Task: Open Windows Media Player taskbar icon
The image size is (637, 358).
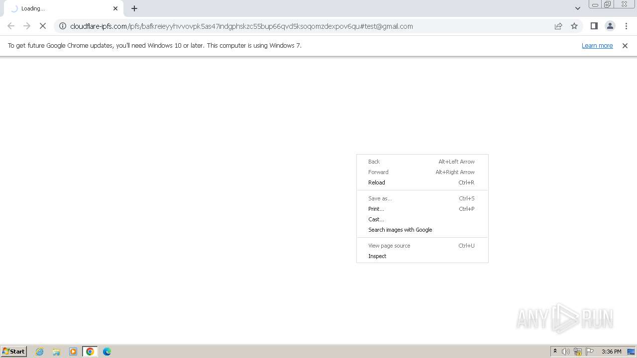Action: click(x=73, y=352)
